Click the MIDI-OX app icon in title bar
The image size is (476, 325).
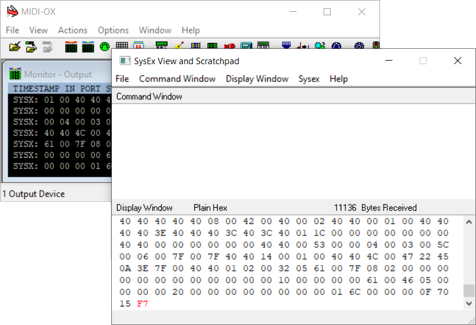[12, 12]
